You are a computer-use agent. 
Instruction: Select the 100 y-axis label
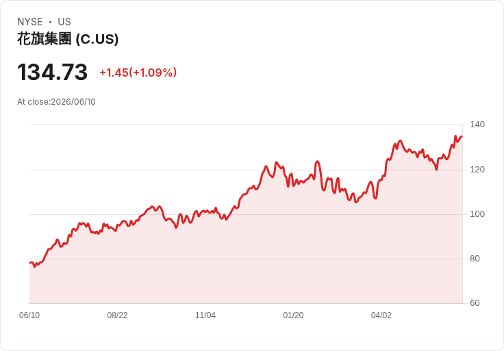coord(477,214)
